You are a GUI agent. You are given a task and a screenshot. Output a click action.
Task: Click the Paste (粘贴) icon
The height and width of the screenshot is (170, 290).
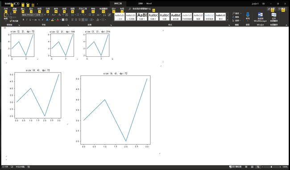point(6,15)
